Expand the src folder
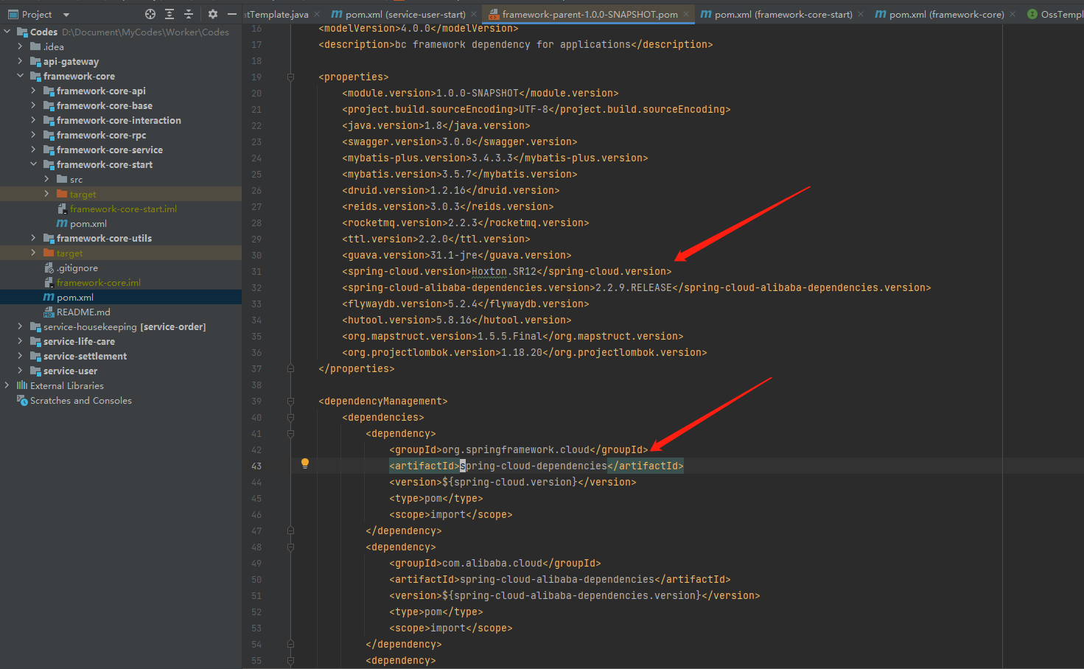Screen dimensions: 1084x669 [x=47, y=179]
